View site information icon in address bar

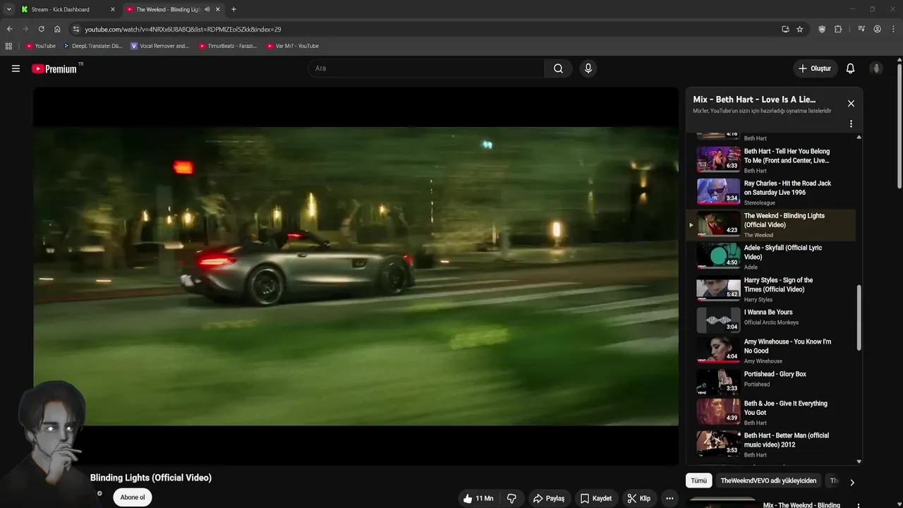[x=76, y=29]
